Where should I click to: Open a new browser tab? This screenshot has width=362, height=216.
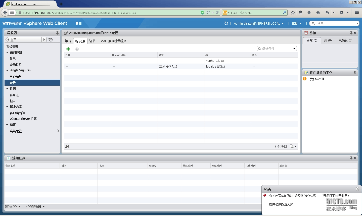(x=61, y=4)
